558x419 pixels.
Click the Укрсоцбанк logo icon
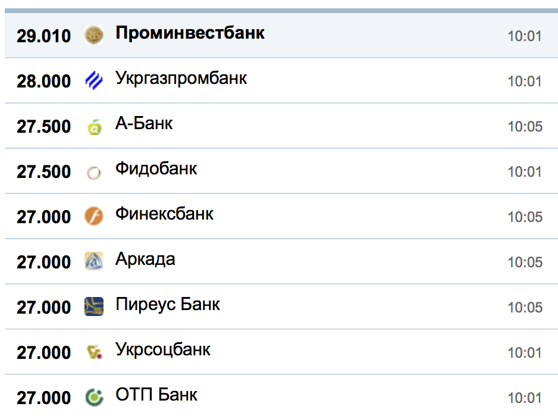click(94, 352)
